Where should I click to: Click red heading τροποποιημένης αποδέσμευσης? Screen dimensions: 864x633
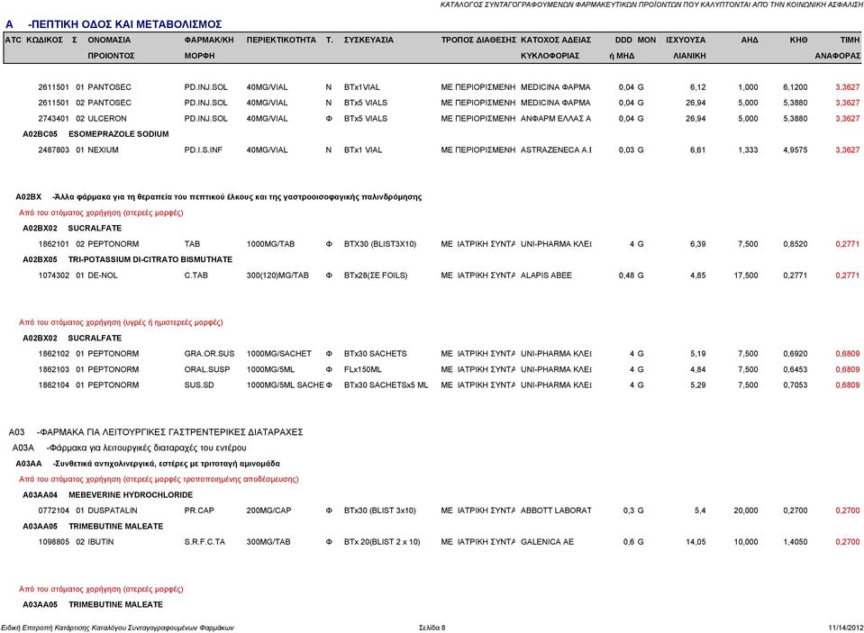tap(159, 479)
